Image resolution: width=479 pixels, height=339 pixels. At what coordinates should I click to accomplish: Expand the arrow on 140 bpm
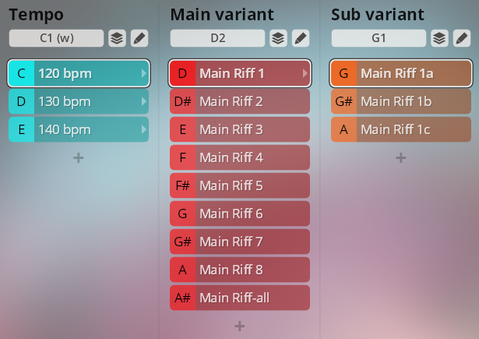point(143,130)
